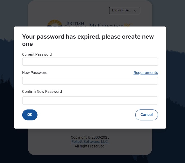Image resolution: width=185 pixels, height=163 pixels.
Task: Click the New Password label
Action: click(x=35, y=73)
